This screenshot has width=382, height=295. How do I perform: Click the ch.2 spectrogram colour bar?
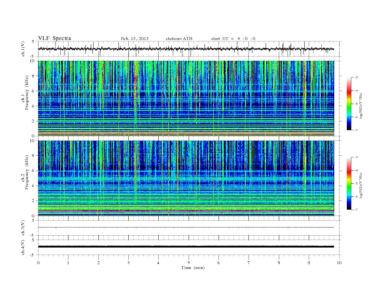pyautogui.click(x=349, y=183)
